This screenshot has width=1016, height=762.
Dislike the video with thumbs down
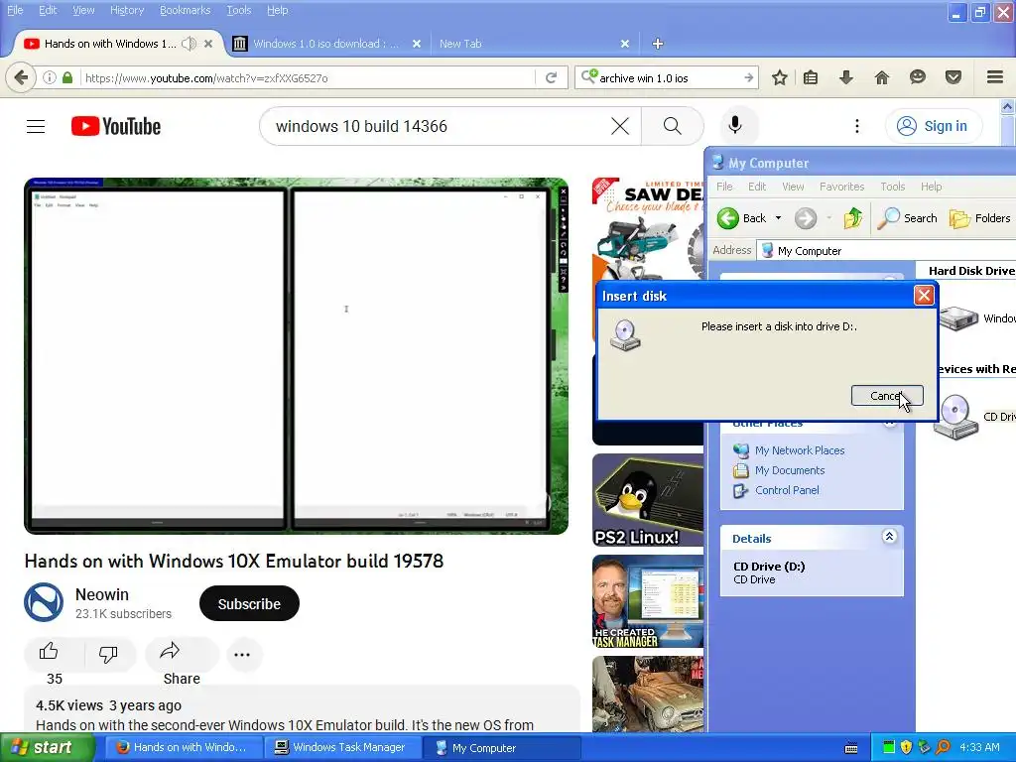[x=109, y=653]
